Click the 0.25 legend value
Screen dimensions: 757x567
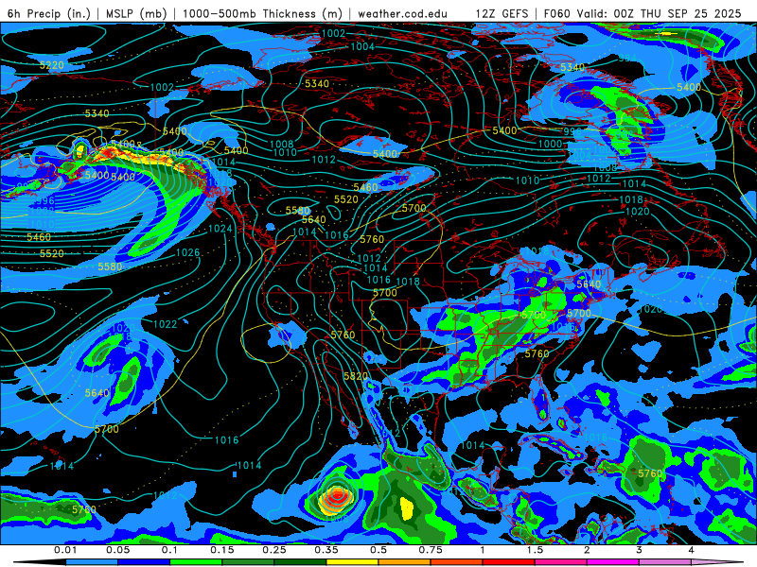point(274,550)
